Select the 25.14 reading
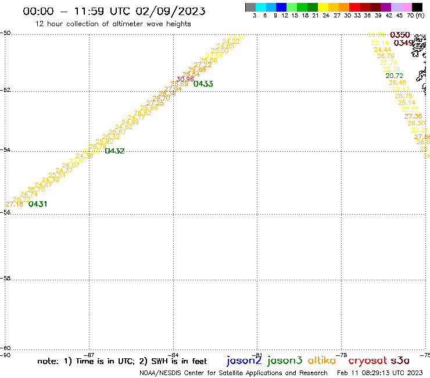 [407, 102]
